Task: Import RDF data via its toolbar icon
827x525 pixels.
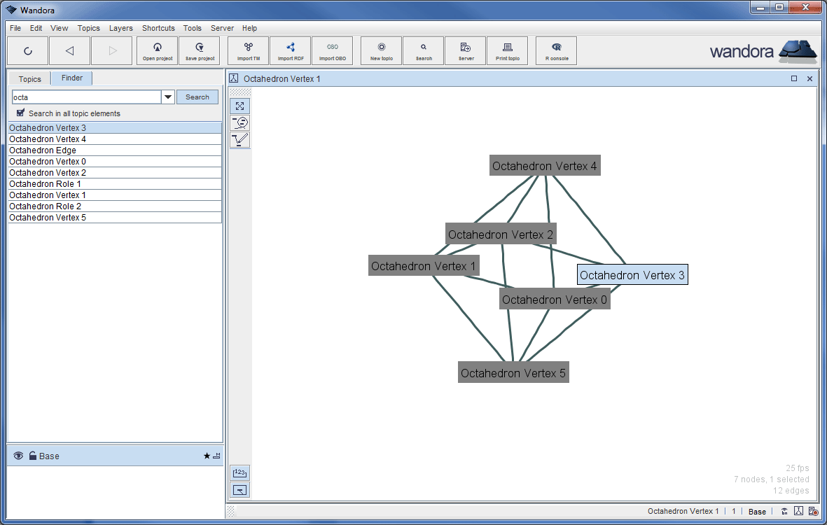Action: pos(290,50)
